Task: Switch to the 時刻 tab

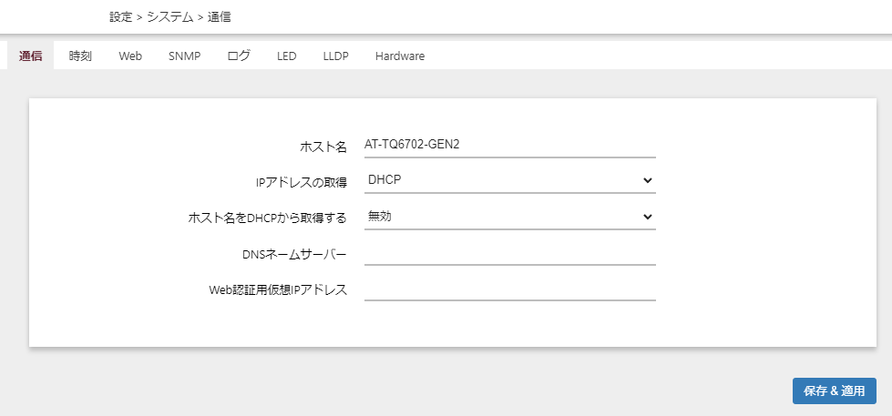Action: click(x=80, y=56)
